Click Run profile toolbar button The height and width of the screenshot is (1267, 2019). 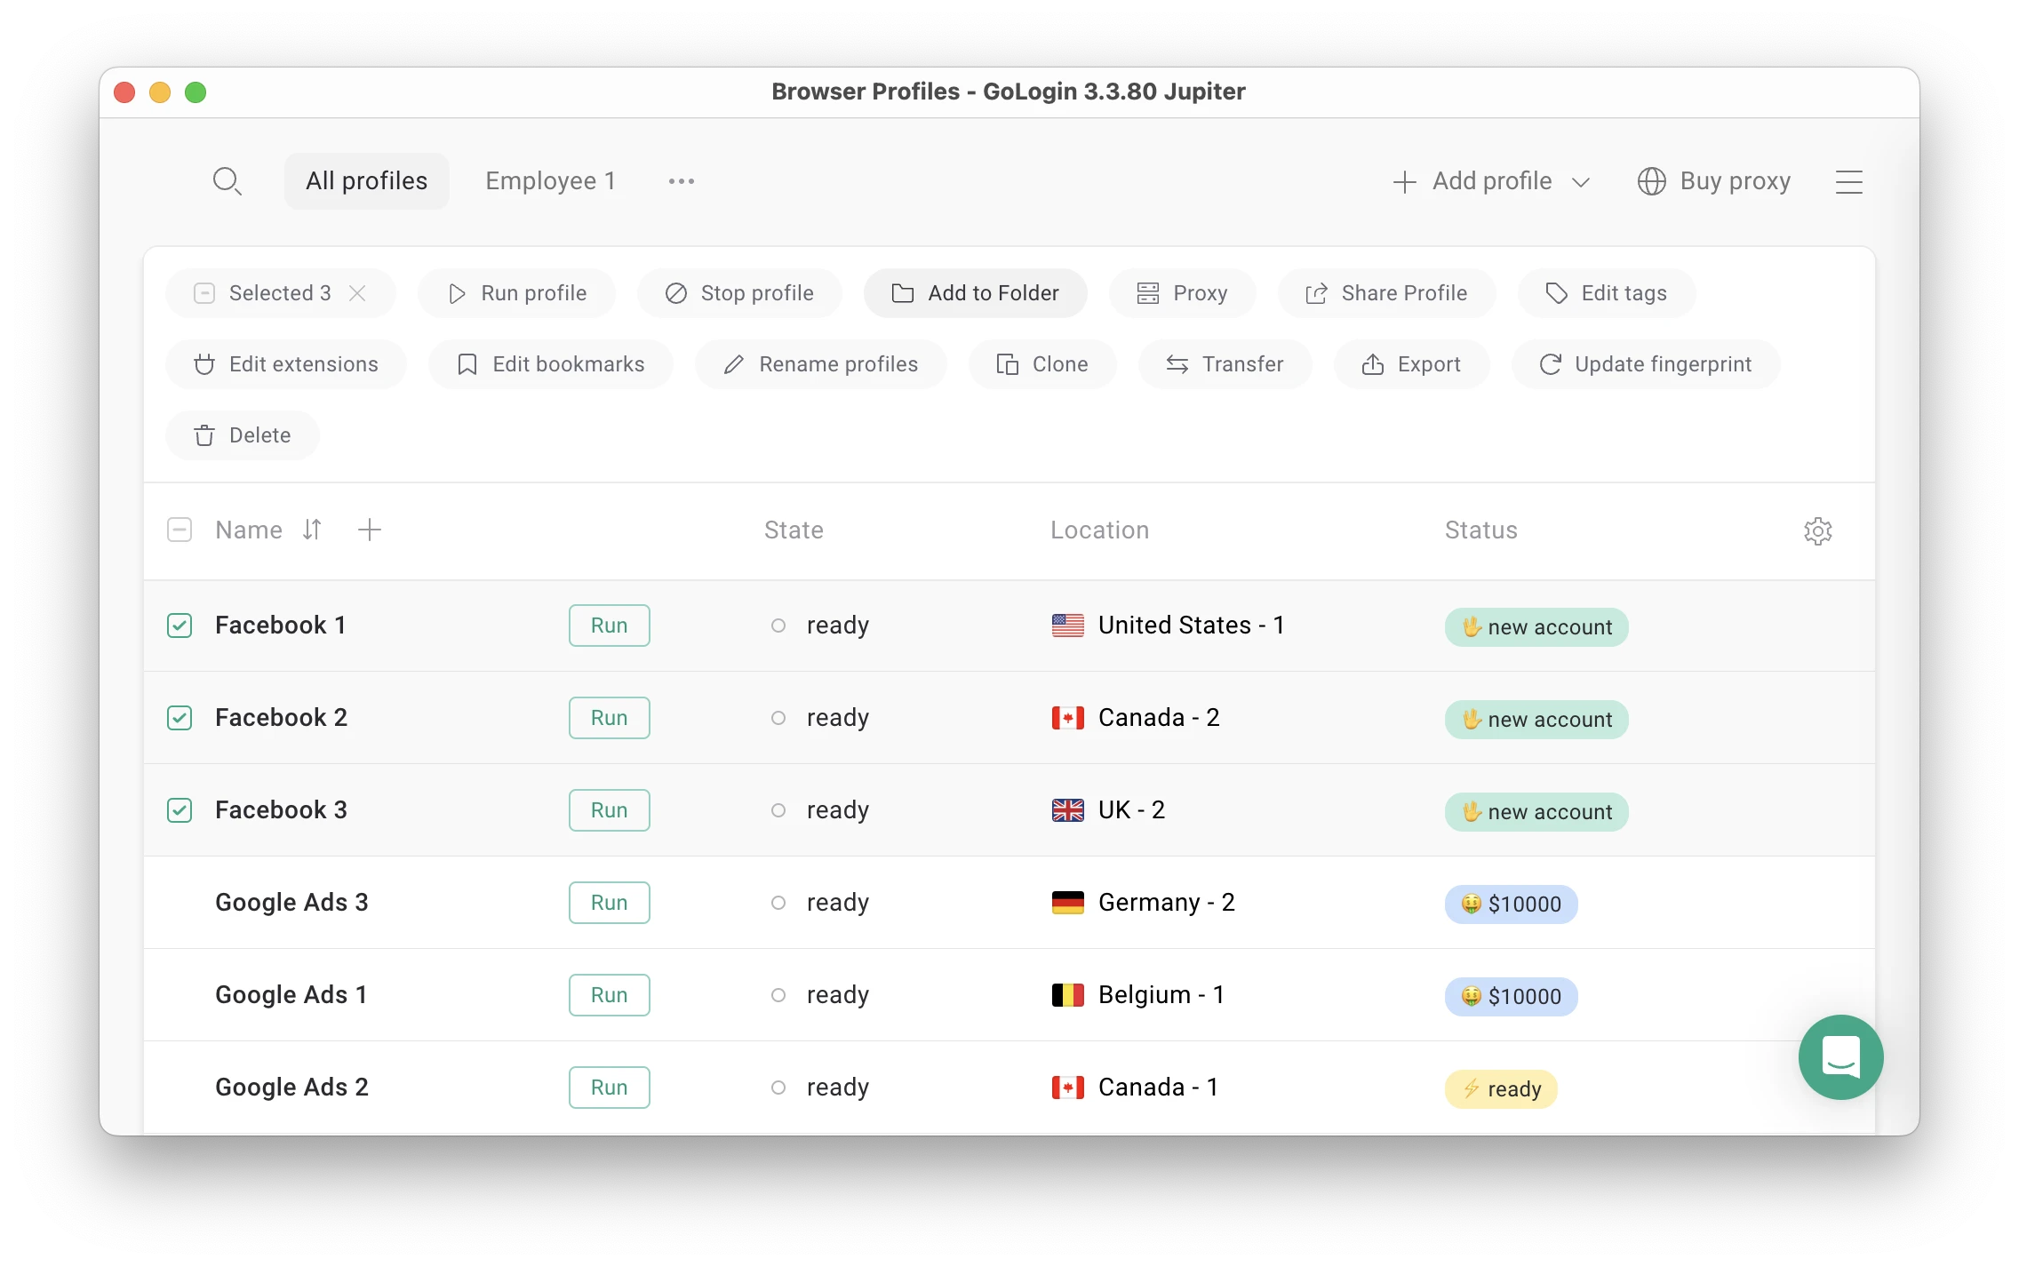click(x=517, y=293)
